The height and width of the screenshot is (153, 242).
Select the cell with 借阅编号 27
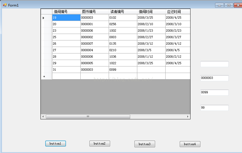pyautogui.click(x=66, y=50)
